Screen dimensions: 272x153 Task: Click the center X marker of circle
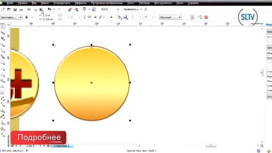pyautogui.click(x=92, y=82)
